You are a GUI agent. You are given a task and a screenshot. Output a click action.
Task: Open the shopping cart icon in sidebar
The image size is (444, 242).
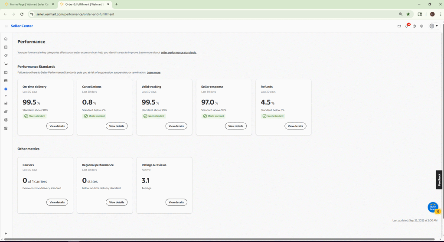click(x=6, y=64)
